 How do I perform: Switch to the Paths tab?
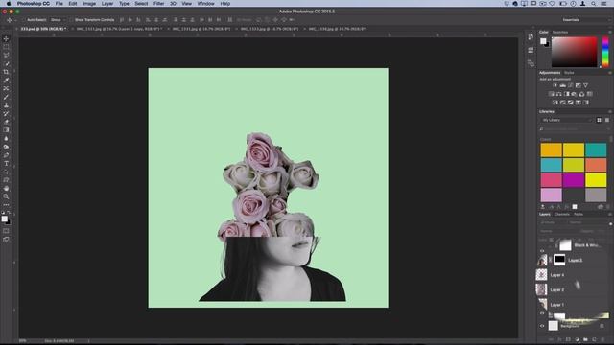coord(579,215)
